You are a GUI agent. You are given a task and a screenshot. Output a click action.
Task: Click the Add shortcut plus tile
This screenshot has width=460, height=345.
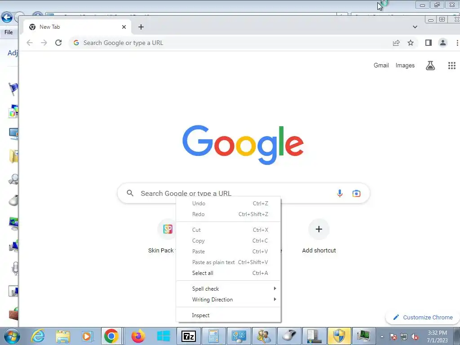click(319, 229)
